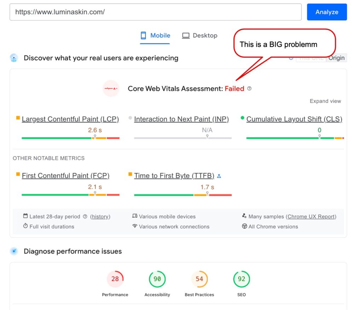Screen dimensions: 362x310
Task: Switch to Origin data toggle
Action: coord(336,58)
